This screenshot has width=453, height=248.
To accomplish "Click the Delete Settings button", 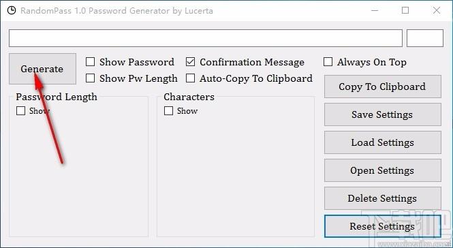I will (383, 198).
